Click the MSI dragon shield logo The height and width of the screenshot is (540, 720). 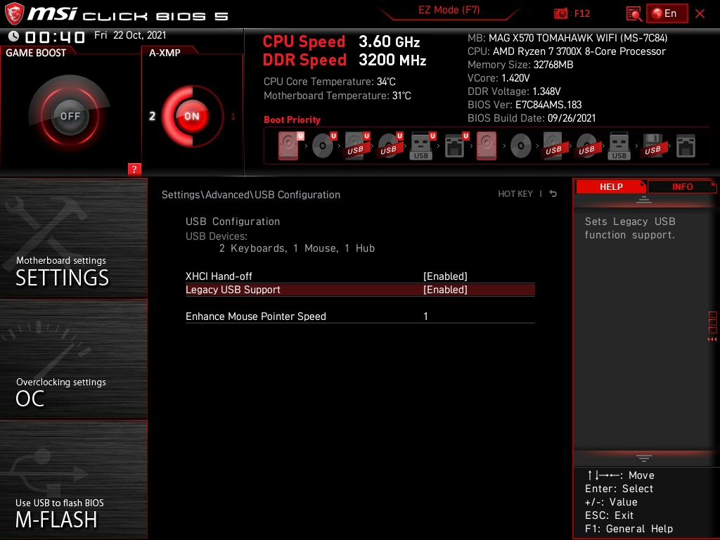click(14, 14)
